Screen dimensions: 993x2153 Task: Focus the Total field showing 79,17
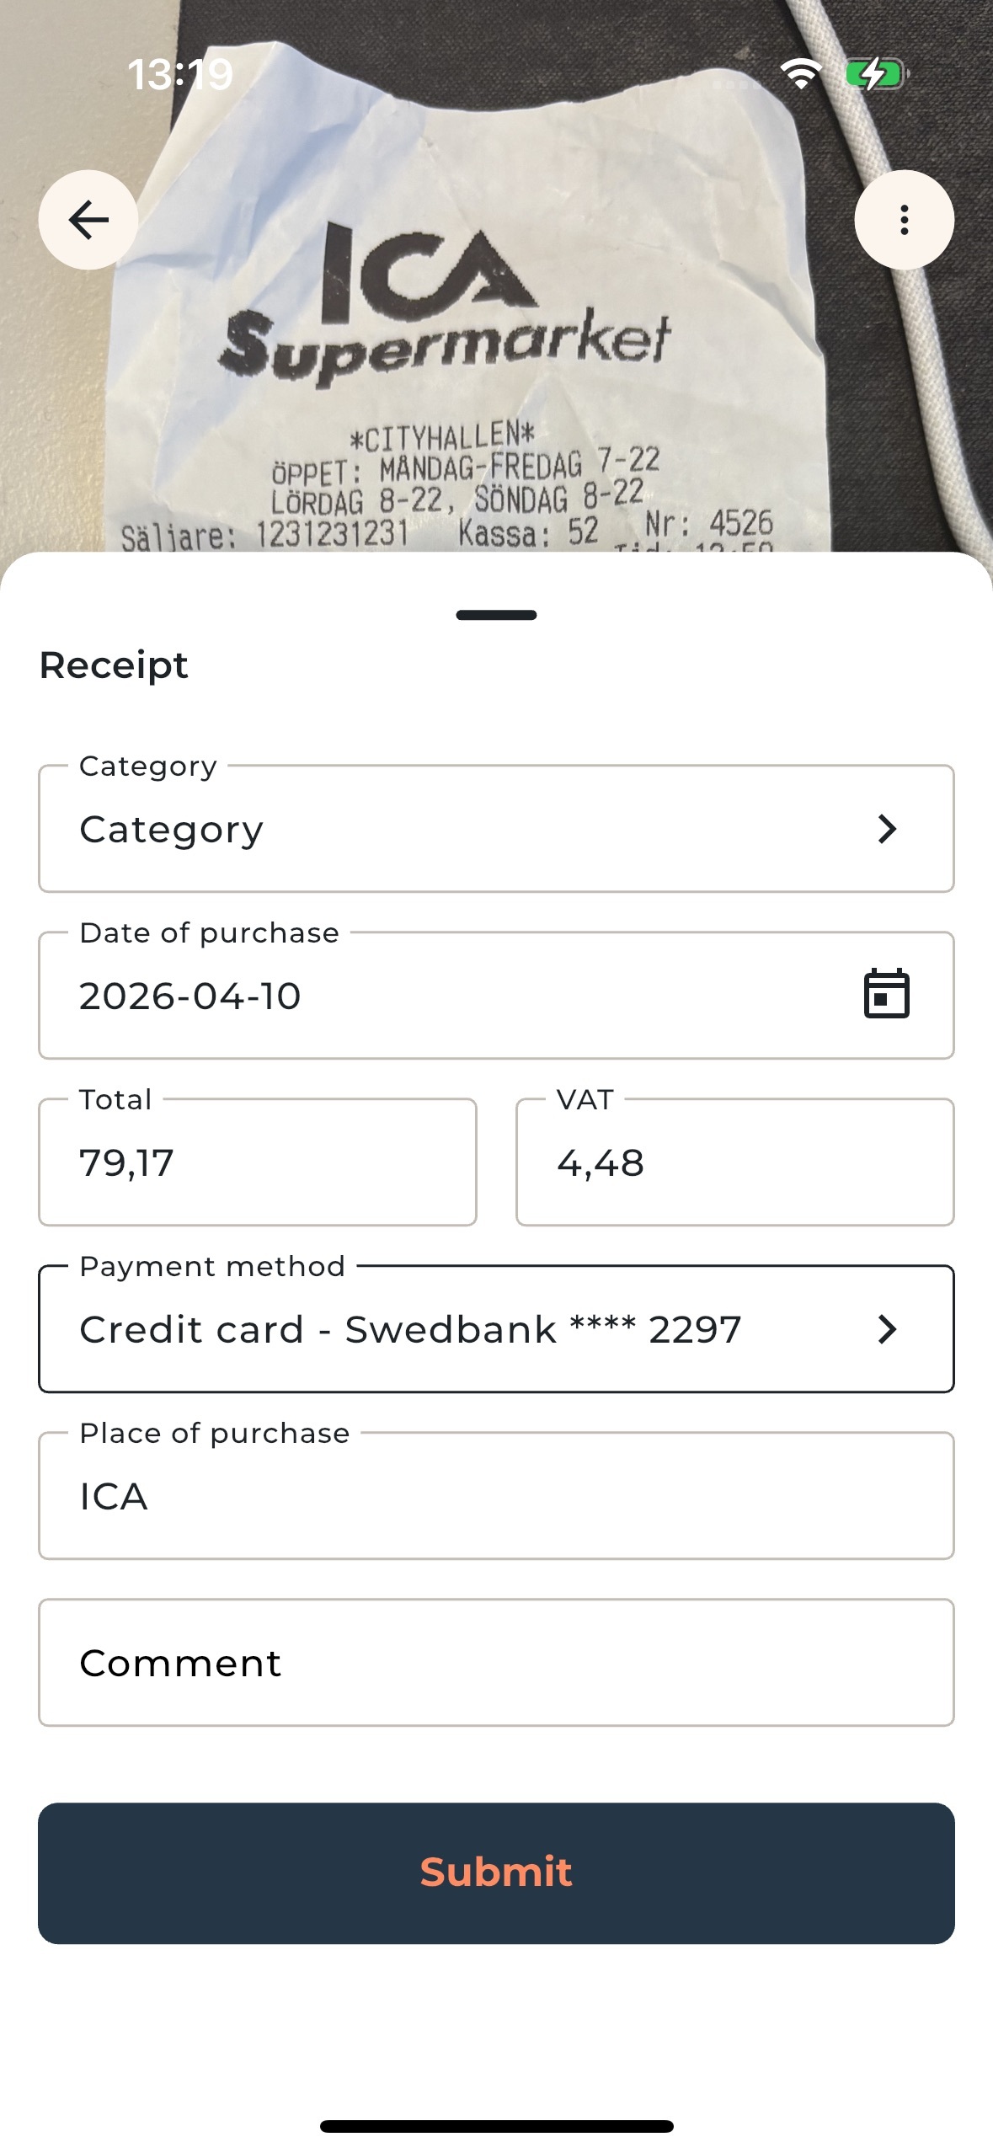click(257, 1162)
